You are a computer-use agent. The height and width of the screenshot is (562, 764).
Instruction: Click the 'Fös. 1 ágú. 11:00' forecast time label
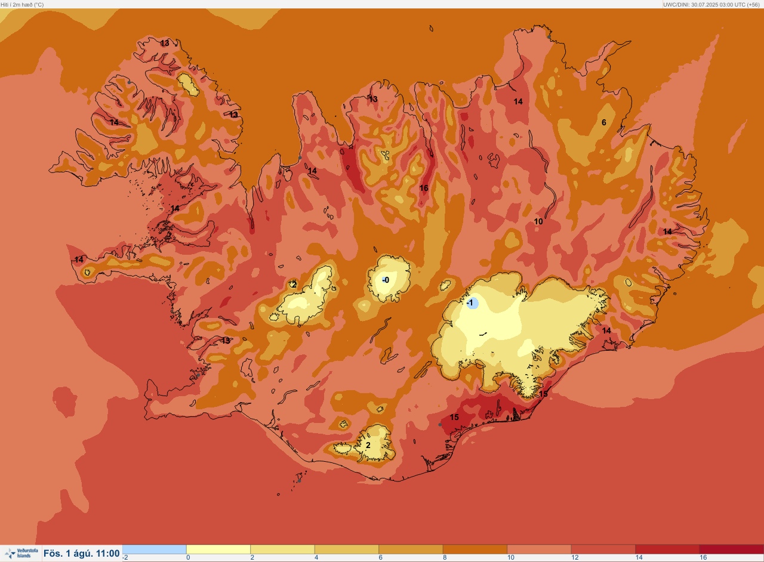coord(81,554)
